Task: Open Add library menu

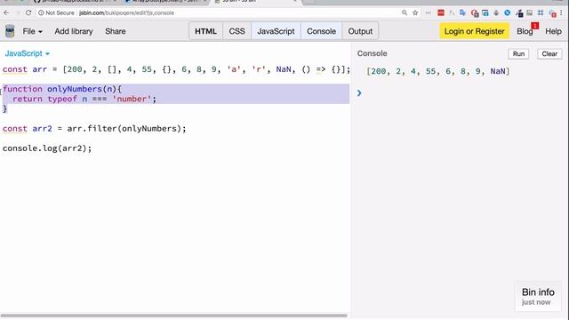Action: [x=74, y=32]
